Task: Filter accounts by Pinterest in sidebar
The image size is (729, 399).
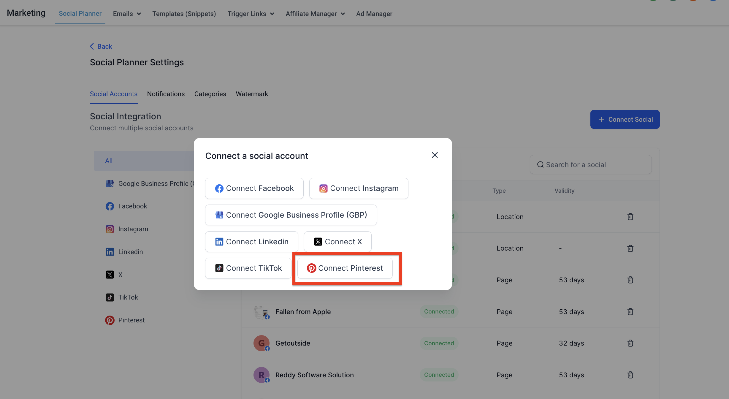Action: click(131, 320)
